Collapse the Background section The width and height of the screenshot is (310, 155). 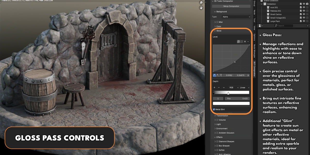[215, 12]
